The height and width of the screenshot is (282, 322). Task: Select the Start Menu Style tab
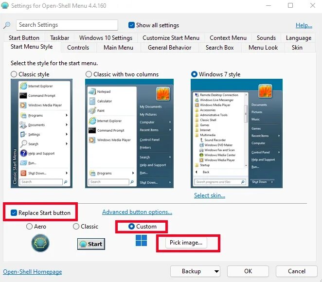point(32,47)
